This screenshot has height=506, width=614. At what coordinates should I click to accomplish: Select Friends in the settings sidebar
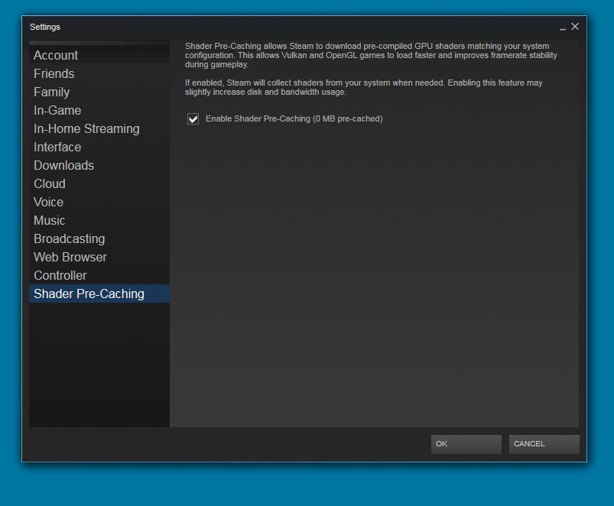coord(54,73)
